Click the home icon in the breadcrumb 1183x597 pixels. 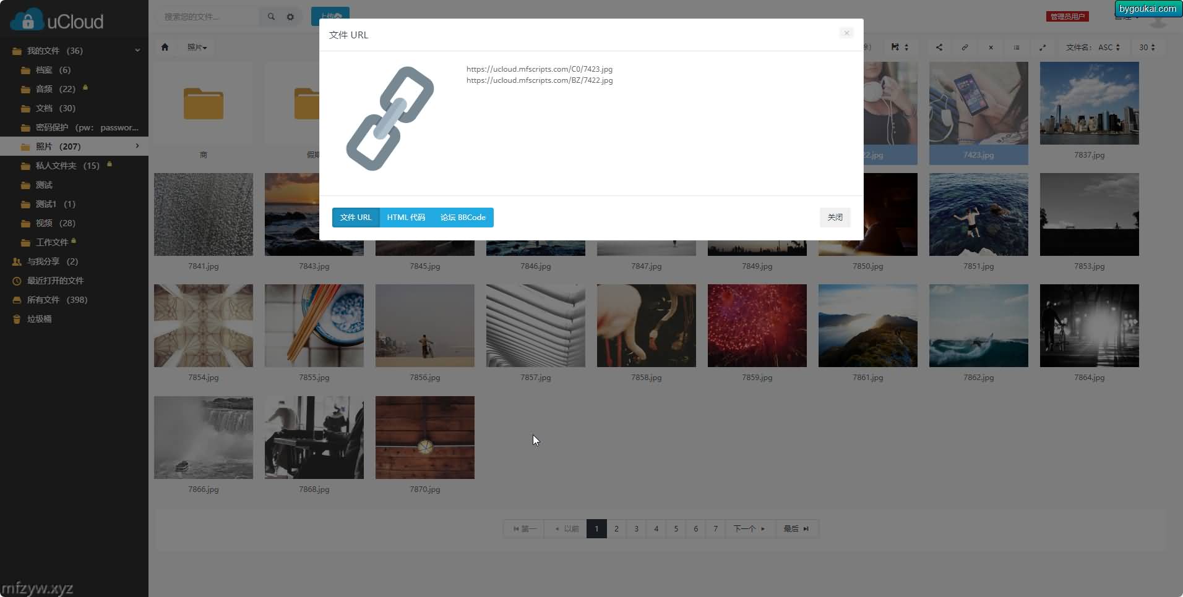165,47
